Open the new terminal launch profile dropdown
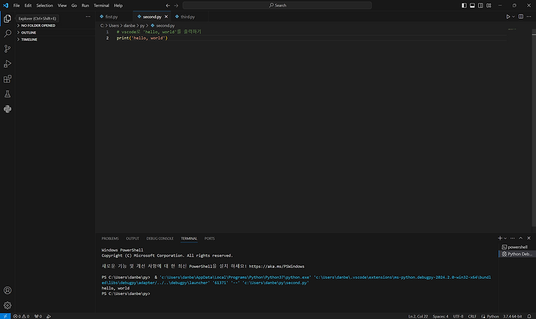536x319 pixels. [505, 238]
